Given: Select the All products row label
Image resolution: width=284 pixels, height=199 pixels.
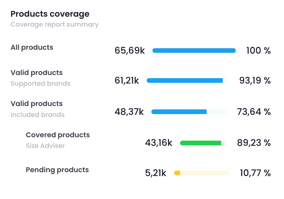Looking at the screenshot, I should click(x=32, y=47).
